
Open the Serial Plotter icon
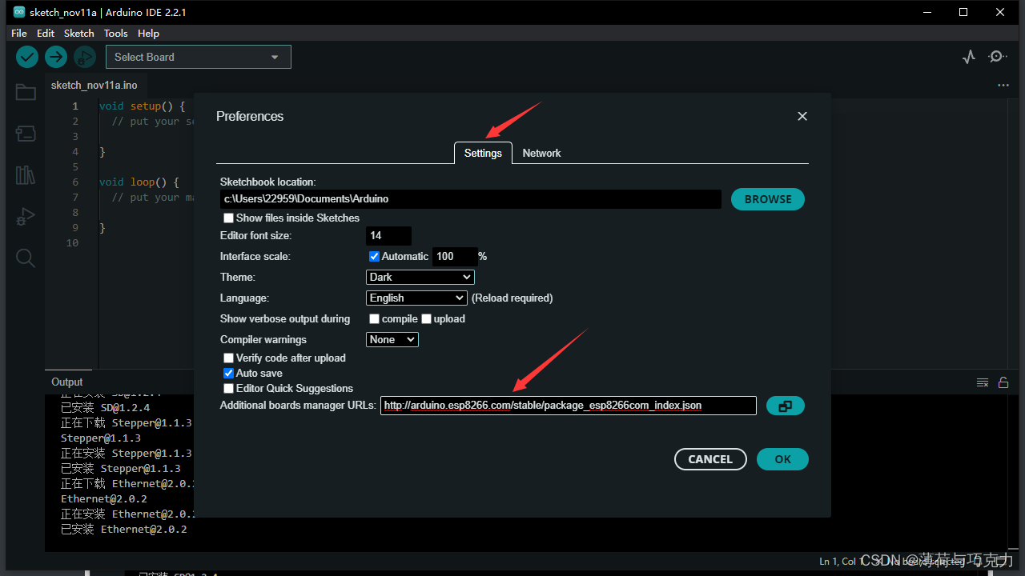[969, 57]
